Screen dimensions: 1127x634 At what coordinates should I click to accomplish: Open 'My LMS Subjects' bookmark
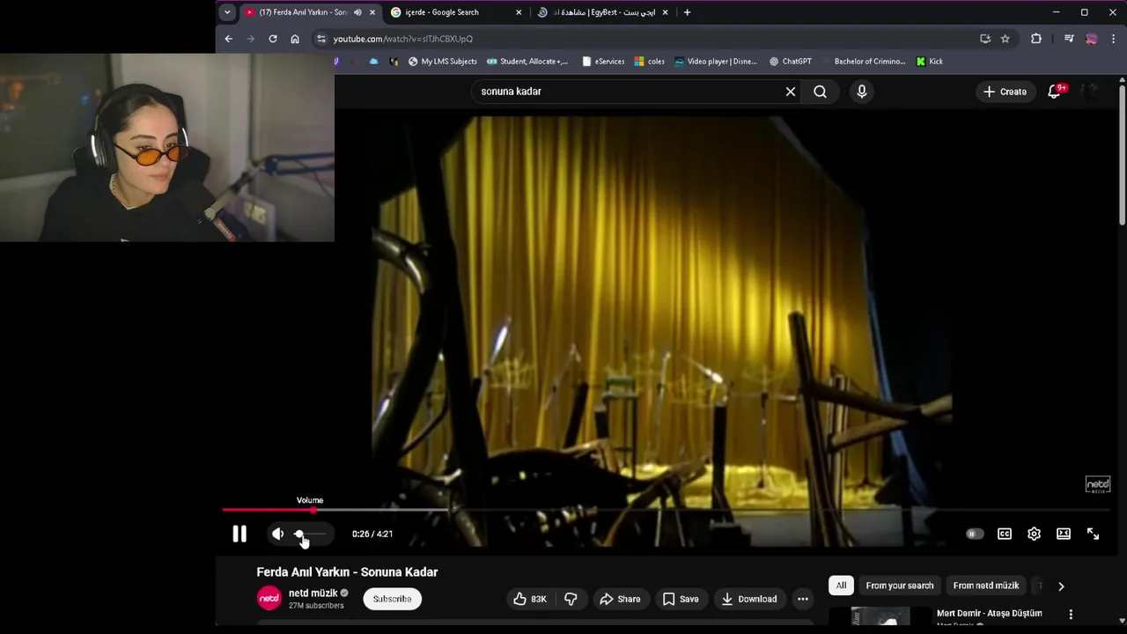click(x=443, y=62)
